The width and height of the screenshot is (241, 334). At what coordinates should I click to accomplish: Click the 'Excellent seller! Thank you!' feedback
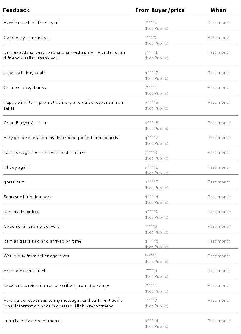32,23
